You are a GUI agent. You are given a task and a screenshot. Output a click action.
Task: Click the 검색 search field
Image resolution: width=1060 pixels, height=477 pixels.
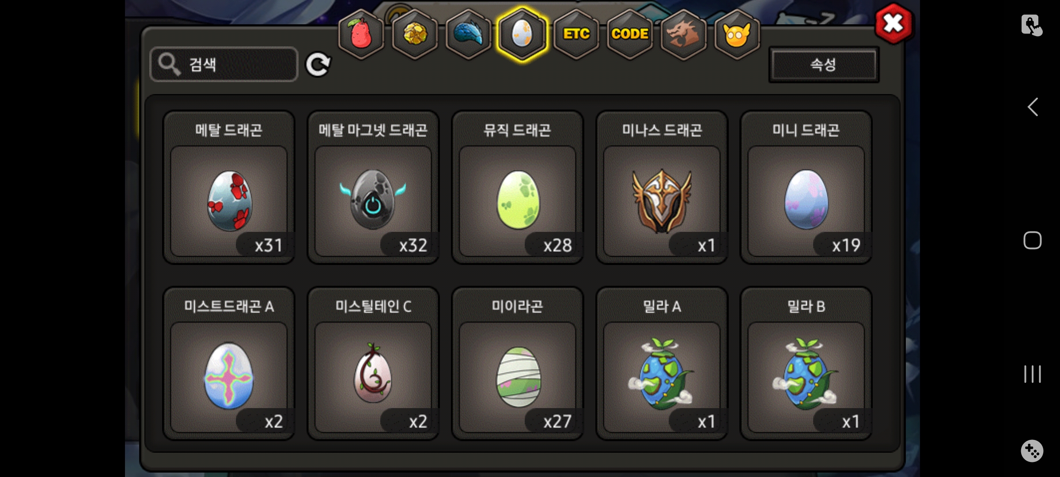tap(224, 64)
